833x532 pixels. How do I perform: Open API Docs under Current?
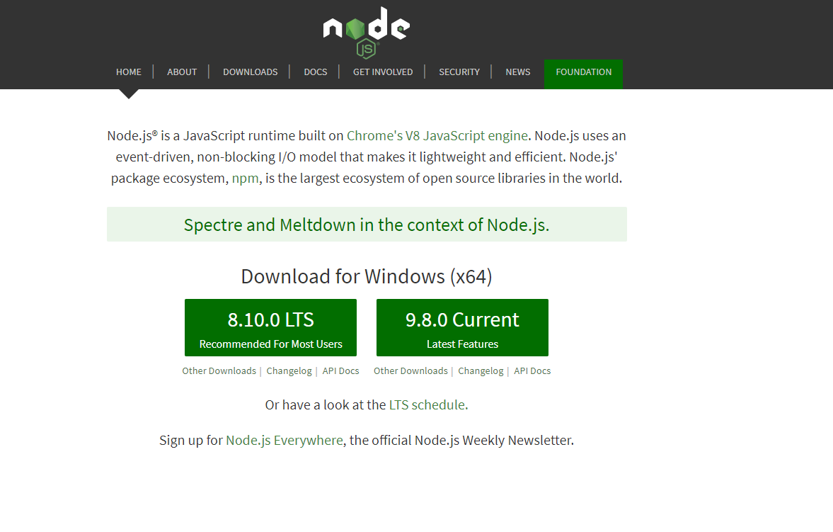coord(532,370)
